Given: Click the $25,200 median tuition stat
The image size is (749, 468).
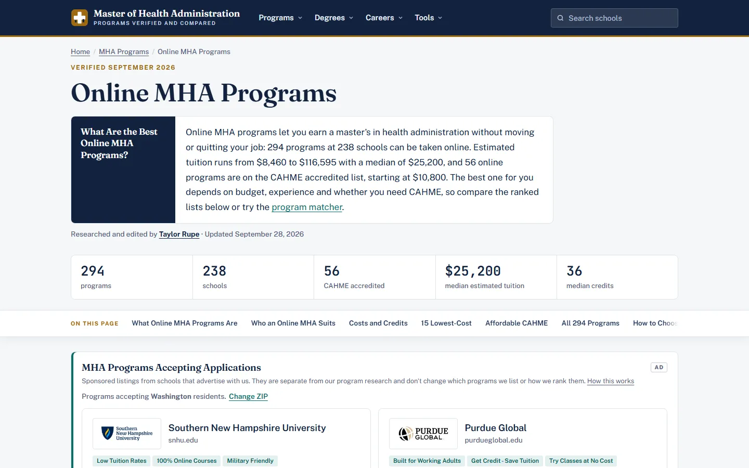Looking at the screenshot, I should [496, 277].
